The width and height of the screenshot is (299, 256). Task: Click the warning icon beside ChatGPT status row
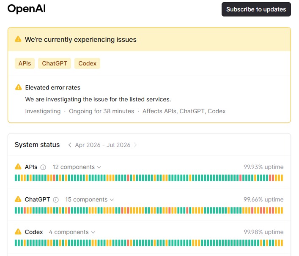[x=18, y=199]
